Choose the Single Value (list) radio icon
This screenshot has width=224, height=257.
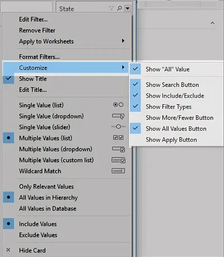click(x=118, y=105)
